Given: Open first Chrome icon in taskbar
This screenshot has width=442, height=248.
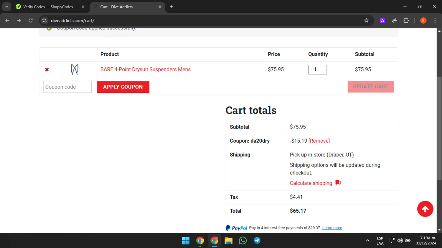Looking at the screenshot, I should coord(200,241).
